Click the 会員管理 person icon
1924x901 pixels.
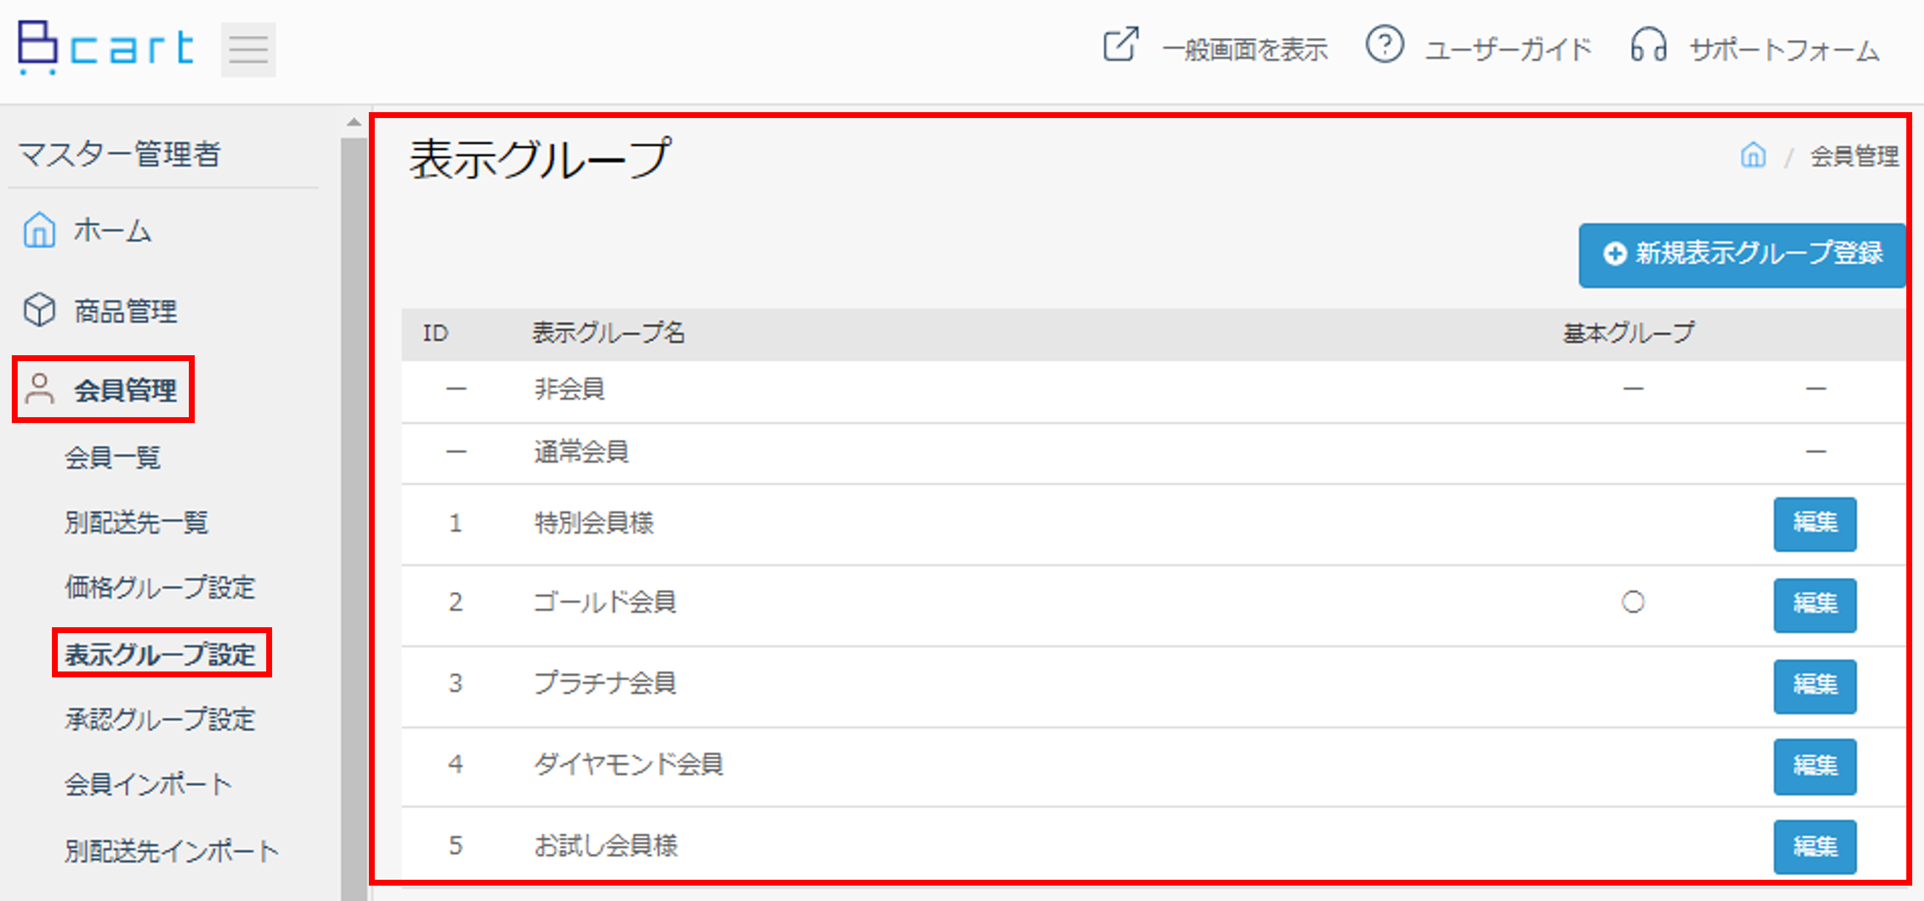point(39,389)
